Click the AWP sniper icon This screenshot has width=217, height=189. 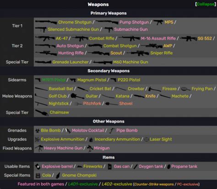pyautogui.click(x=152, y=46)
